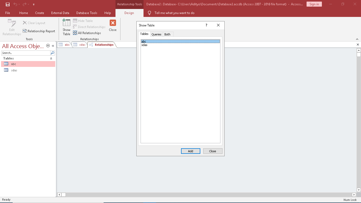This screenshot has height=203, width=361.
Task: Collapse the navigation pane with the double chevron
Action: click(53, 46)
